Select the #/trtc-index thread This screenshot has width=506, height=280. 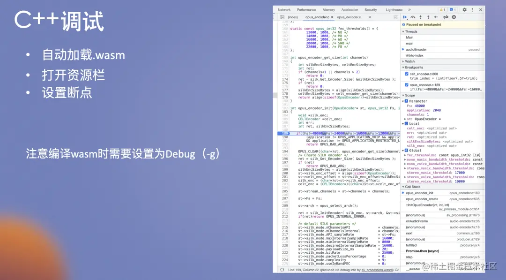(x=443, y=55)
